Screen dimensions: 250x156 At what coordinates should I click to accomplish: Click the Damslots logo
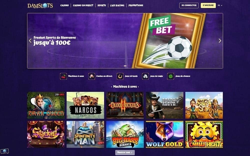[x=40, y=5]
